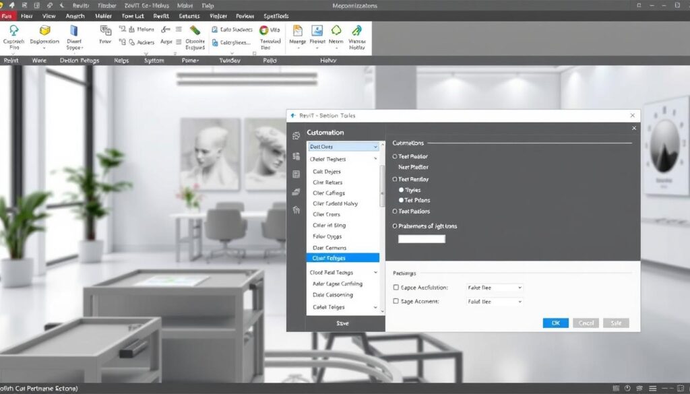The width and height of the screenshot is (690, 394).
Task: Click the stacked windows Tvwv icon
Action: pos(105,30)
